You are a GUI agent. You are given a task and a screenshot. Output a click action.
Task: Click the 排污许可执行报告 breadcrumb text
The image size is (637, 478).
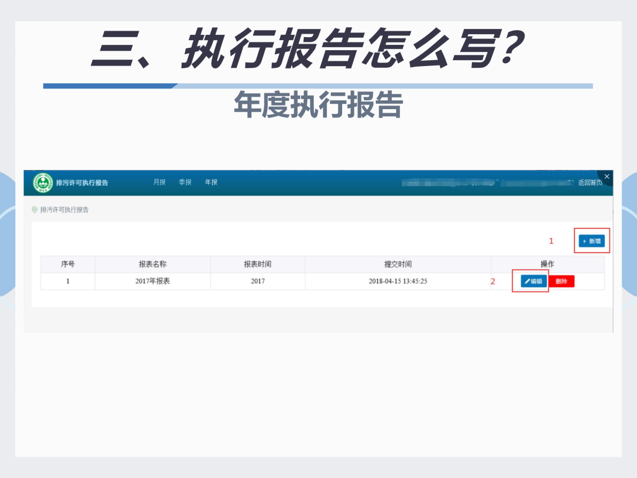[64, 209]
